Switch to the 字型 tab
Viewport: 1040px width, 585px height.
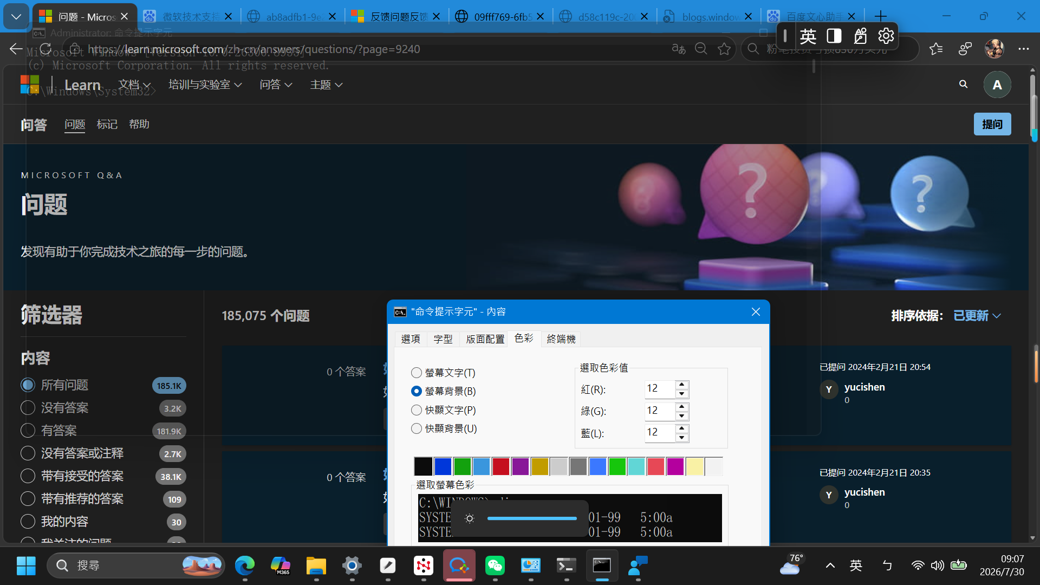tap(443, 339)
